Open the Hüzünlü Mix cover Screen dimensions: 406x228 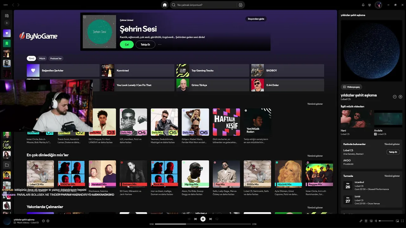(288, 174)
